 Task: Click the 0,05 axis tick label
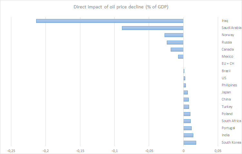click(217, 151)
